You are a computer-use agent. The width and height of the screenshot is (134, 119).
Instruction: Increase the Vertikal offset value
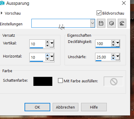(47, 42)
